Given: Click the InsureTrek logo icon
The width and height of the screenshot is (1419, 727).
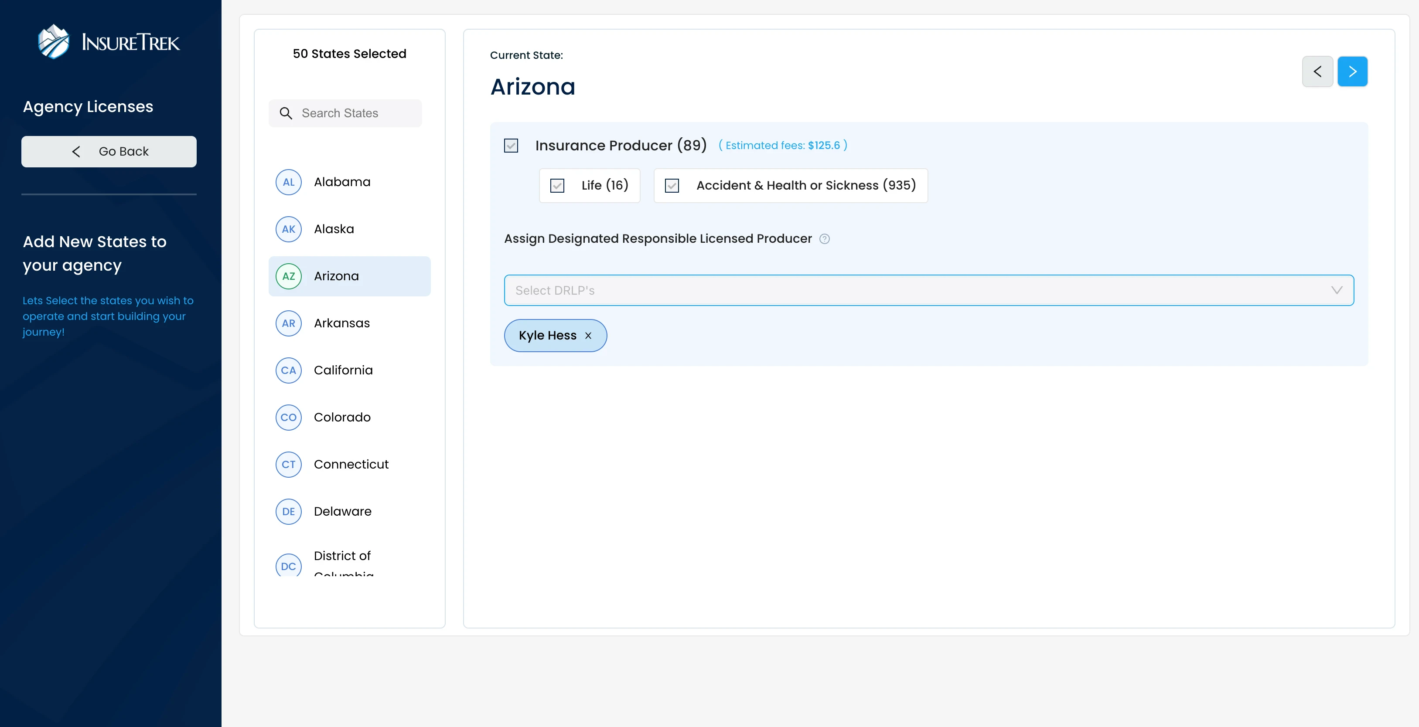Looking at the screenshot, I should 54,42.
